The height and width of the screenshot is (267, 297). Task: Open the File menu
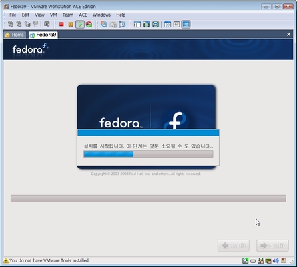13,15
